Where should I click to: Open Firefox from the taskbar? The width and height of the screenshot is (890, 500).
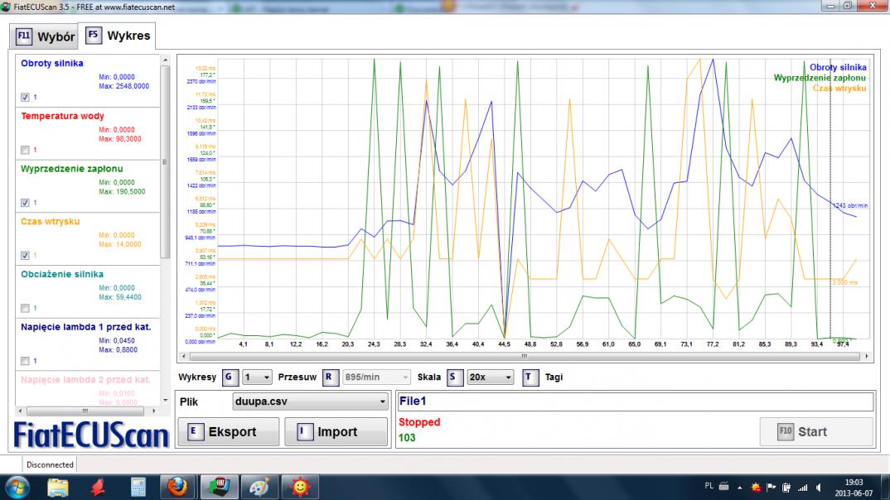click(176, 487)
